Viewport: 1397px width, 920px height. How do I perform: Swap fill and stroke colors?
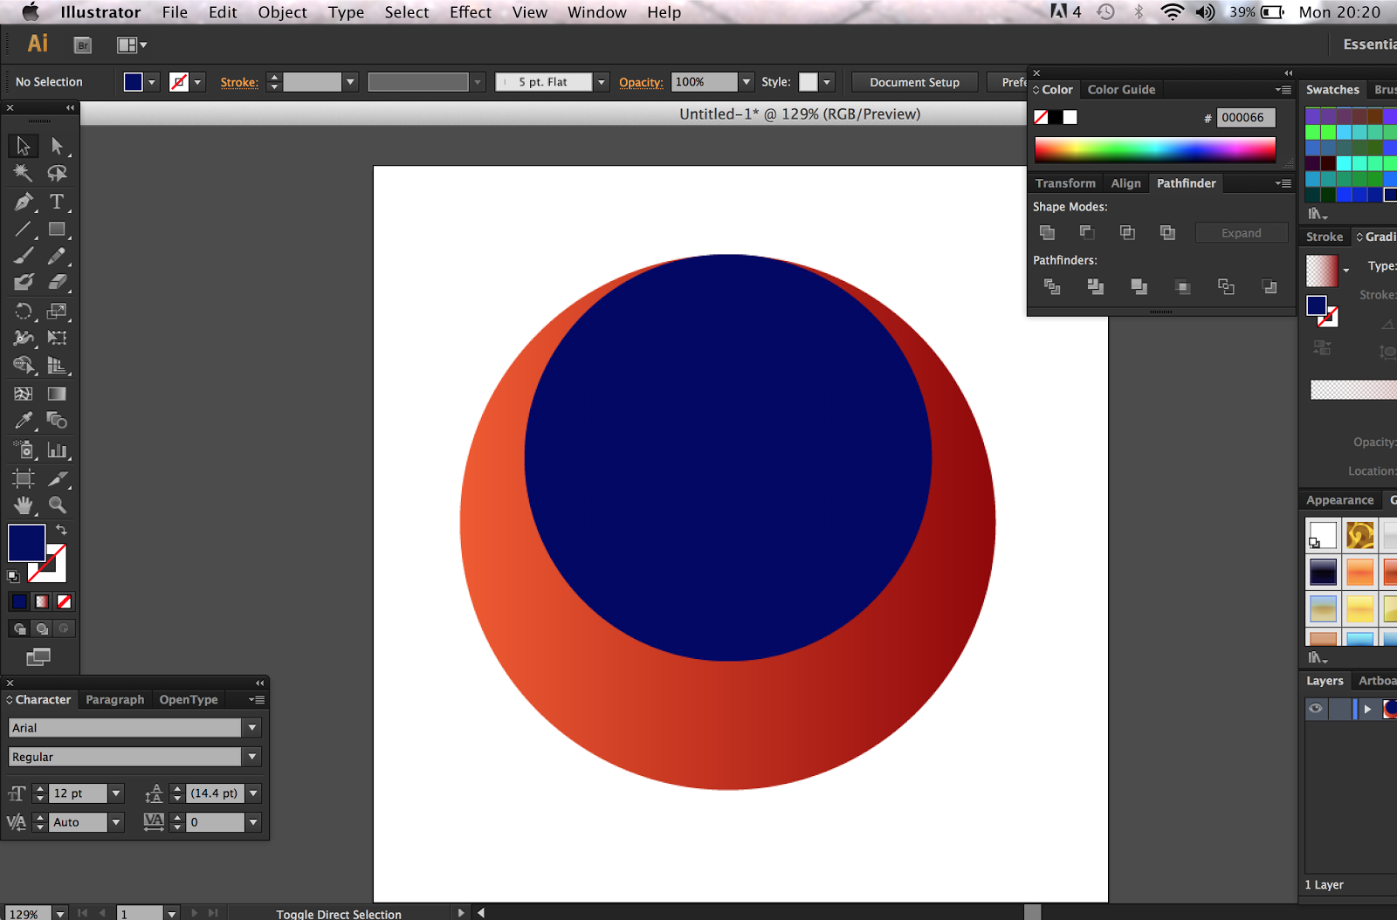click(x=59, y=531)
